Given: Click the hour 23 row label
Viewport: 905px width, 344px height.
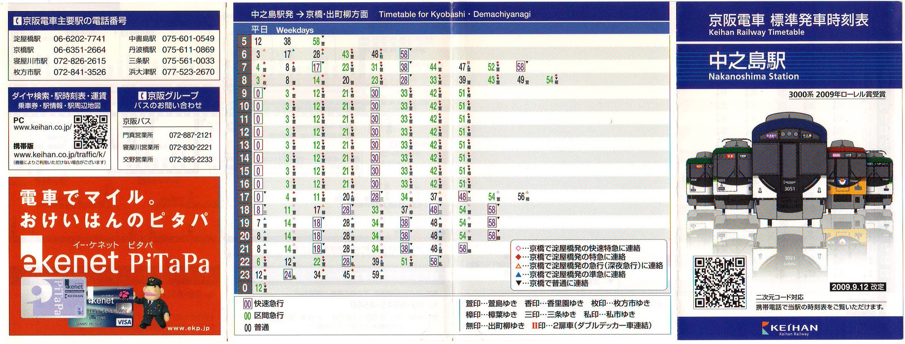Looking at the screenshot, I should [244, 275].
